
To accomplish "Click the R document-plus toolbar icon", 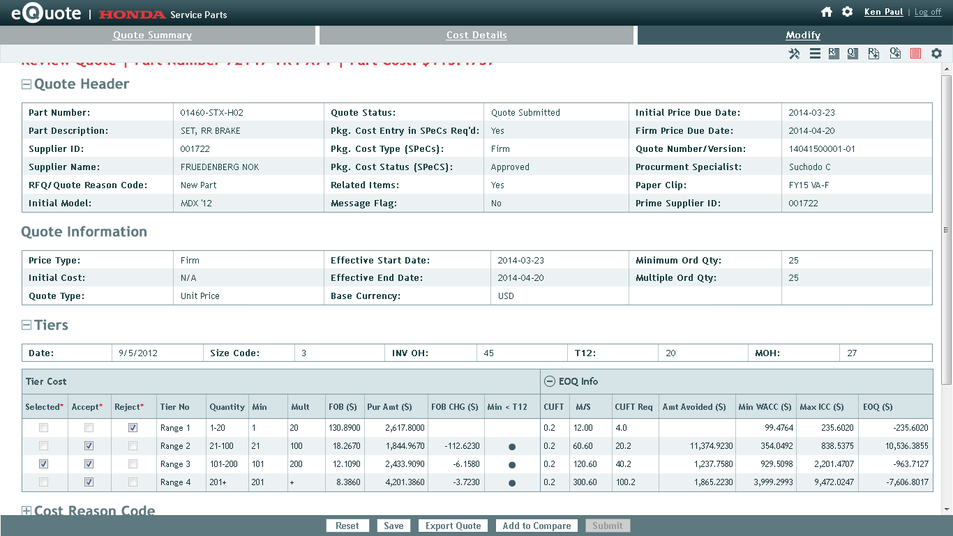I will coord(873,54).
